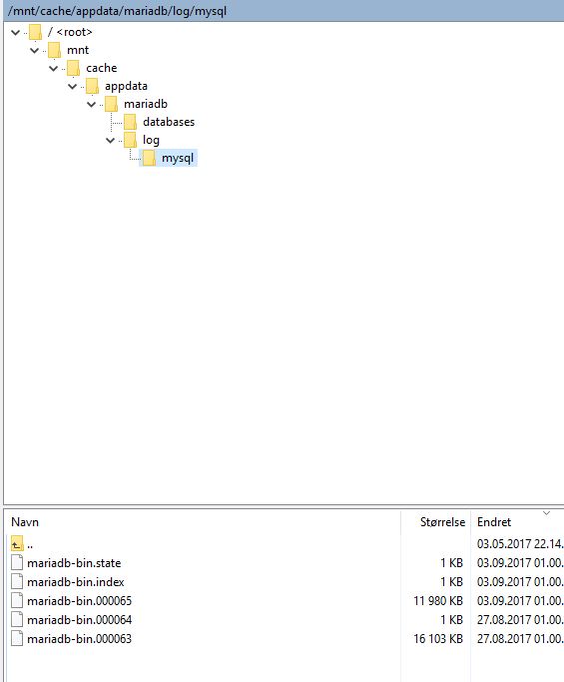Viewport: 564px width, 682px height.
Task: Select the / <root> tree label
Action: pyautogui.click(x=70, y=32)
